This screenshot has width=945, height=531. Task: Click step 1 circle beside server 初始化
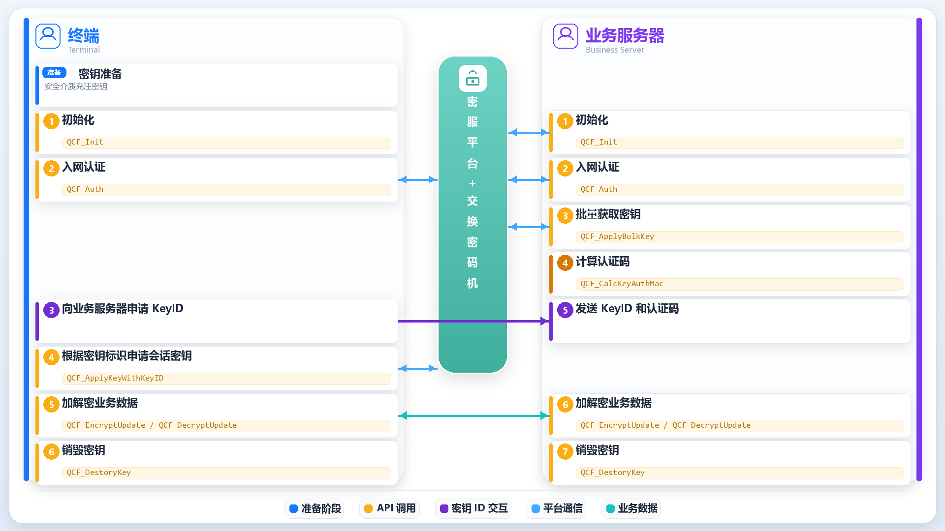[565, 121]
